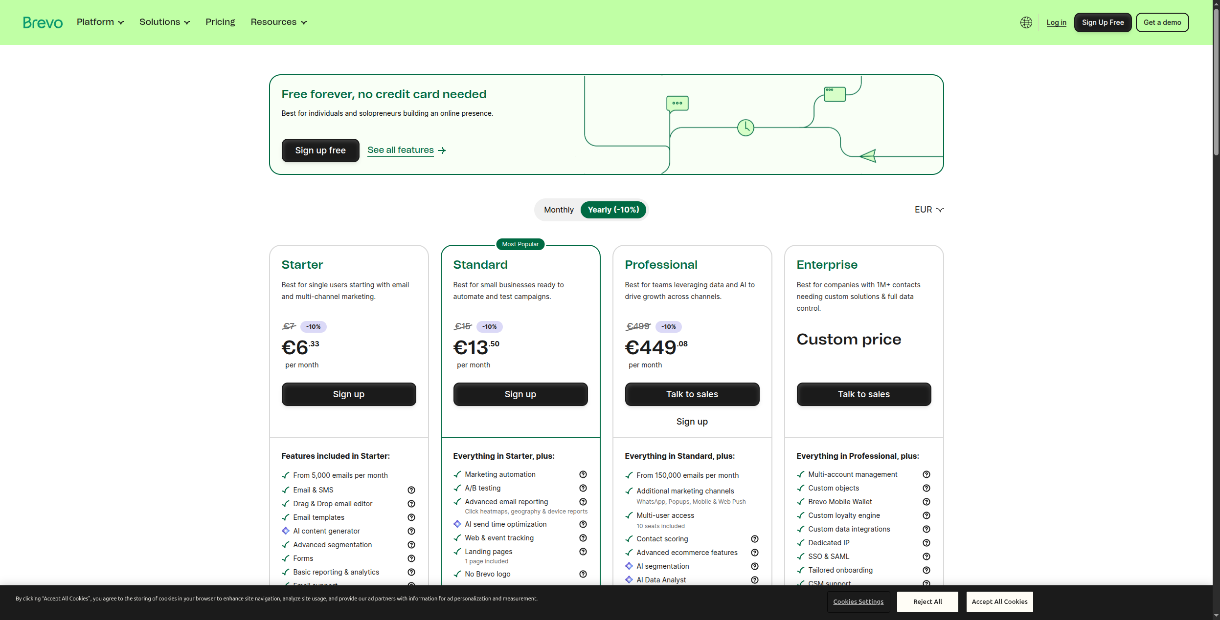Show info for A/B testing

pos(583,488)
